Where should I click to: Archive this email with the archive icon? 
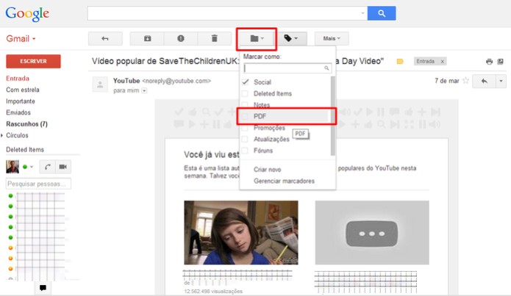147,38
